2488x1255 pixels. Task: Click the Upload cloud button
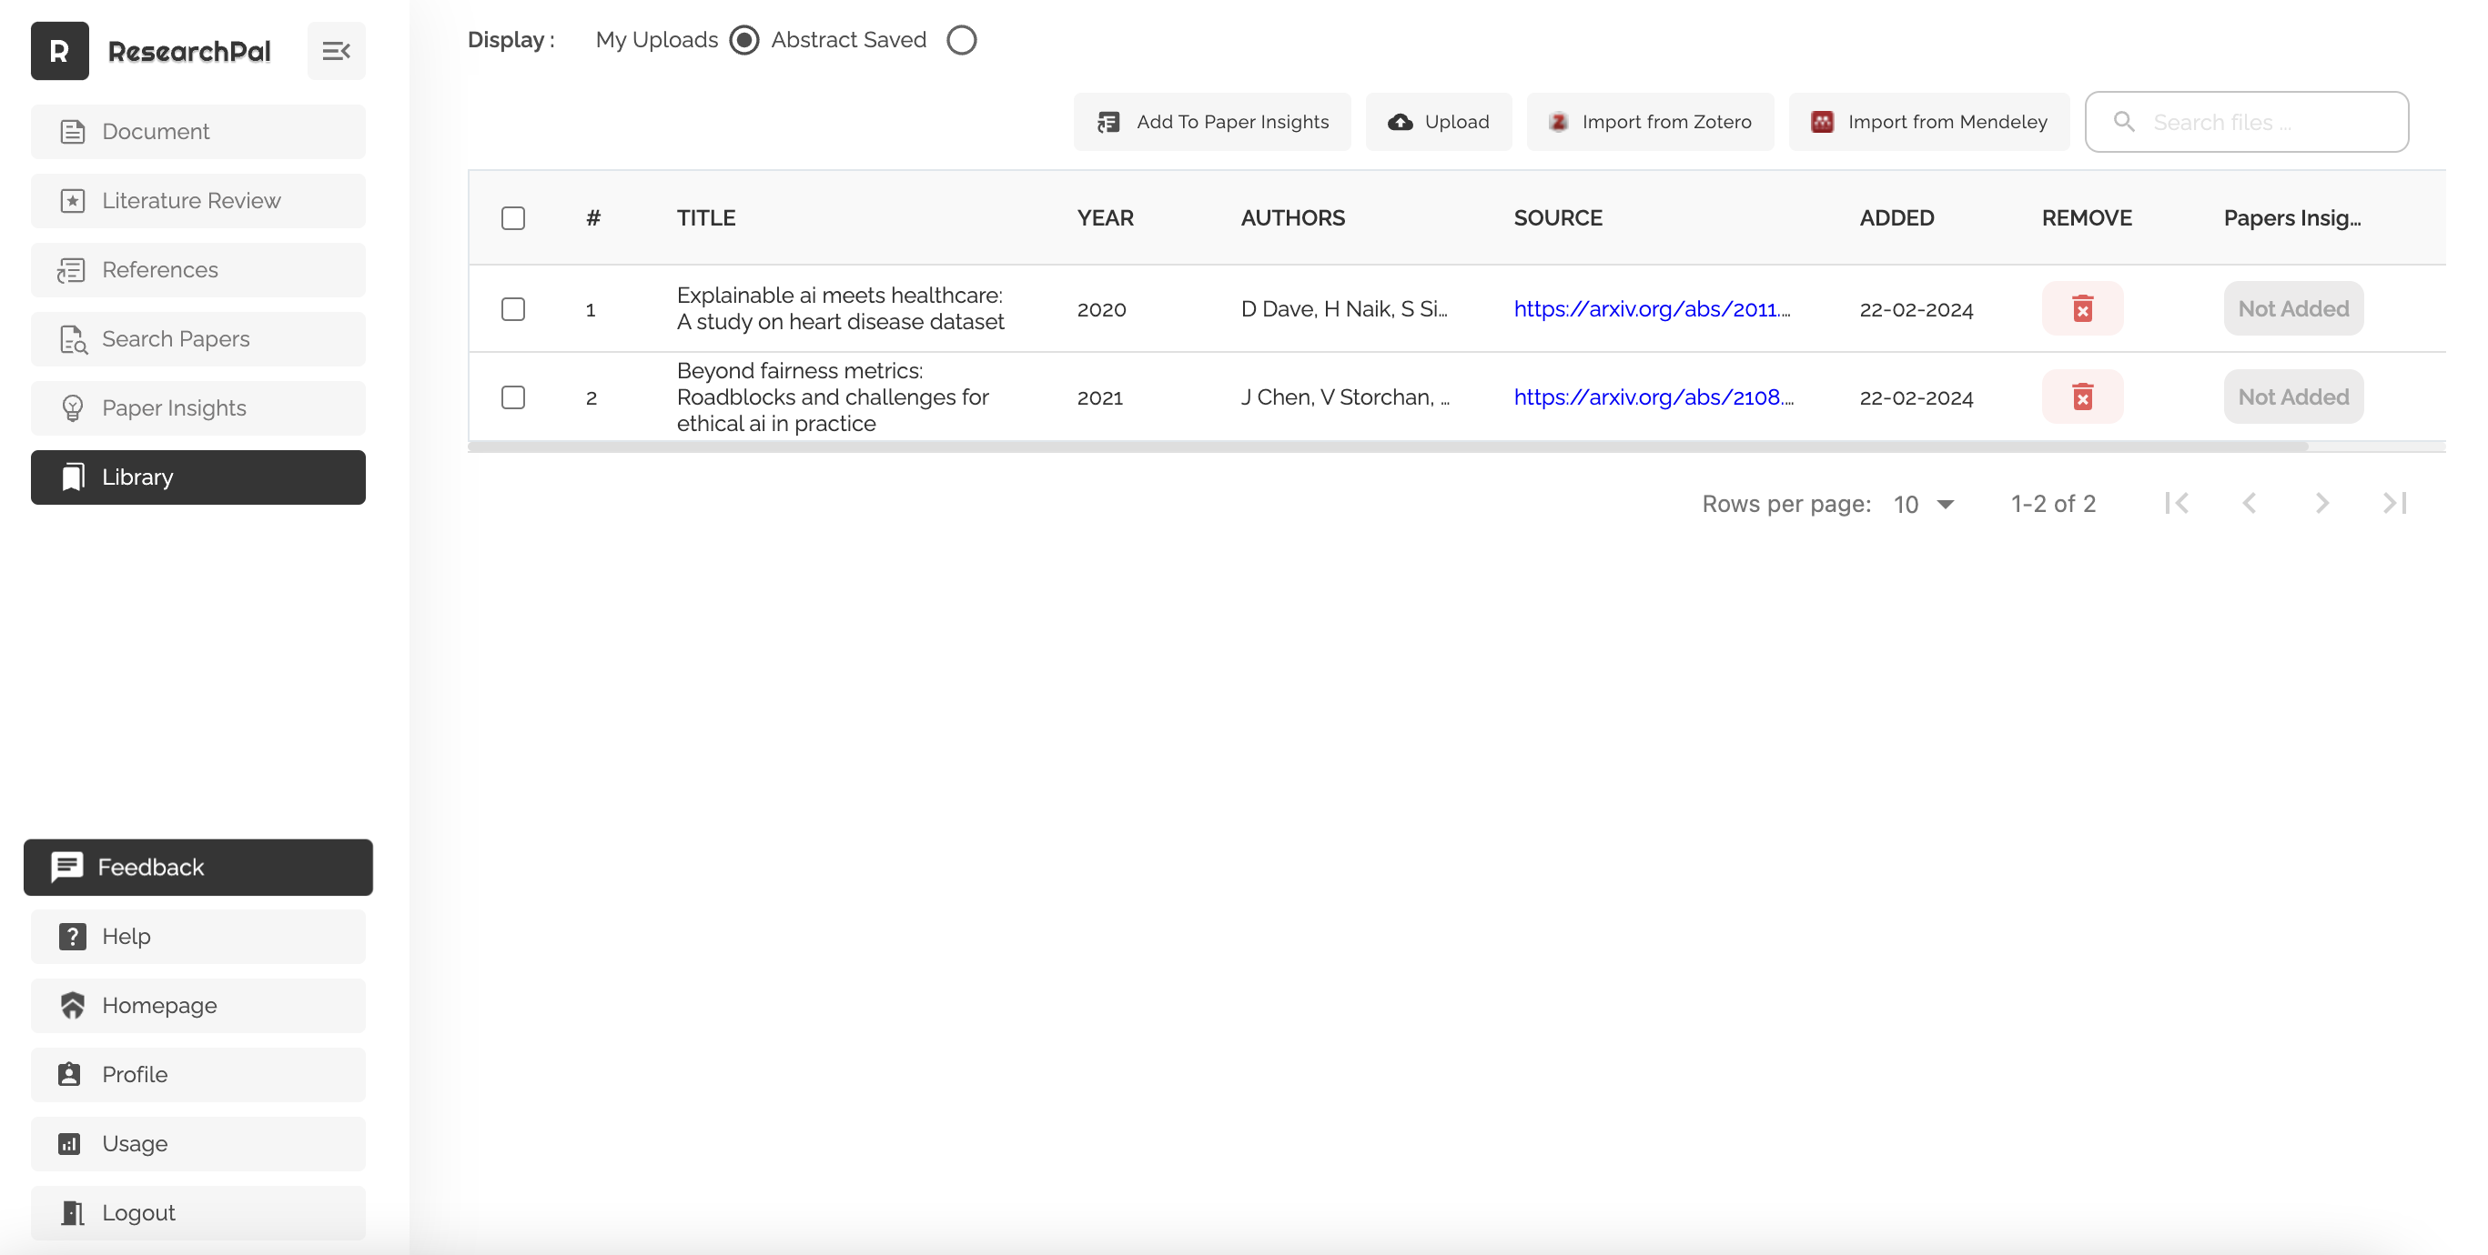(1438, 122)
